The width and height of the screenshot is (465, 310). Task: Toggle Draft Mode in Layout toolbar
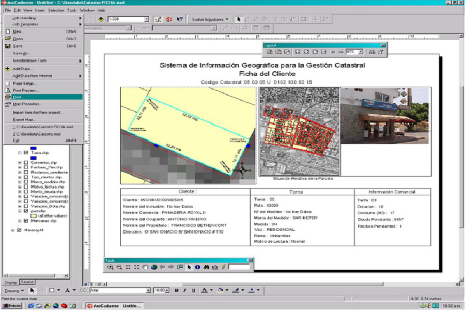coord(372,52)
